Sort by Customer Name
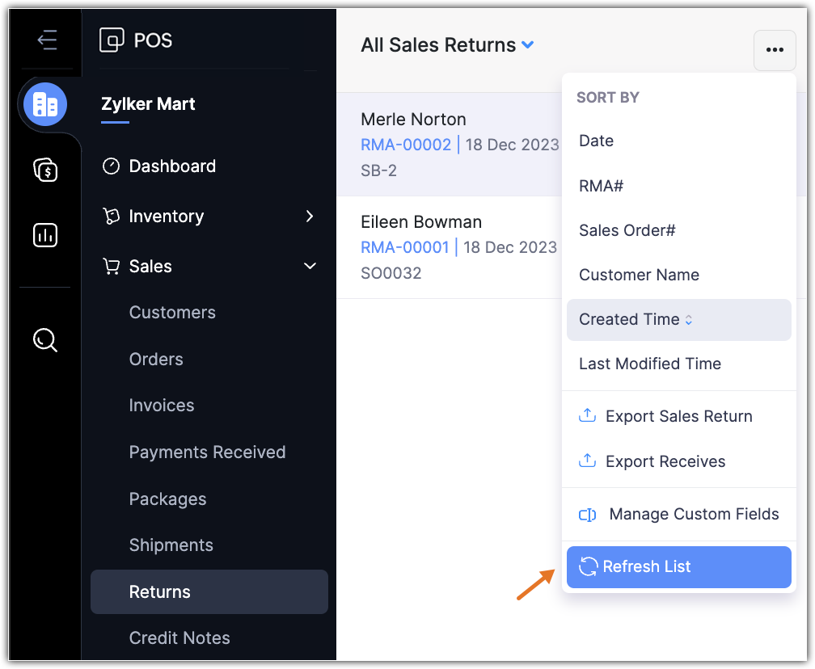This screenshot has height=669, width=815. [x=639, y=275]
